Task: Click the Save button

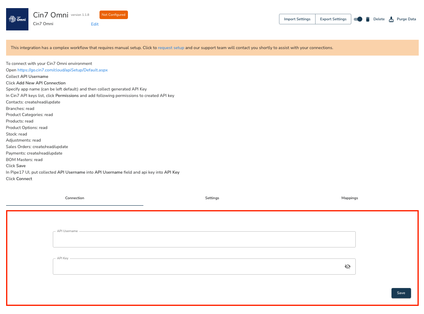Action: point(401,293)
